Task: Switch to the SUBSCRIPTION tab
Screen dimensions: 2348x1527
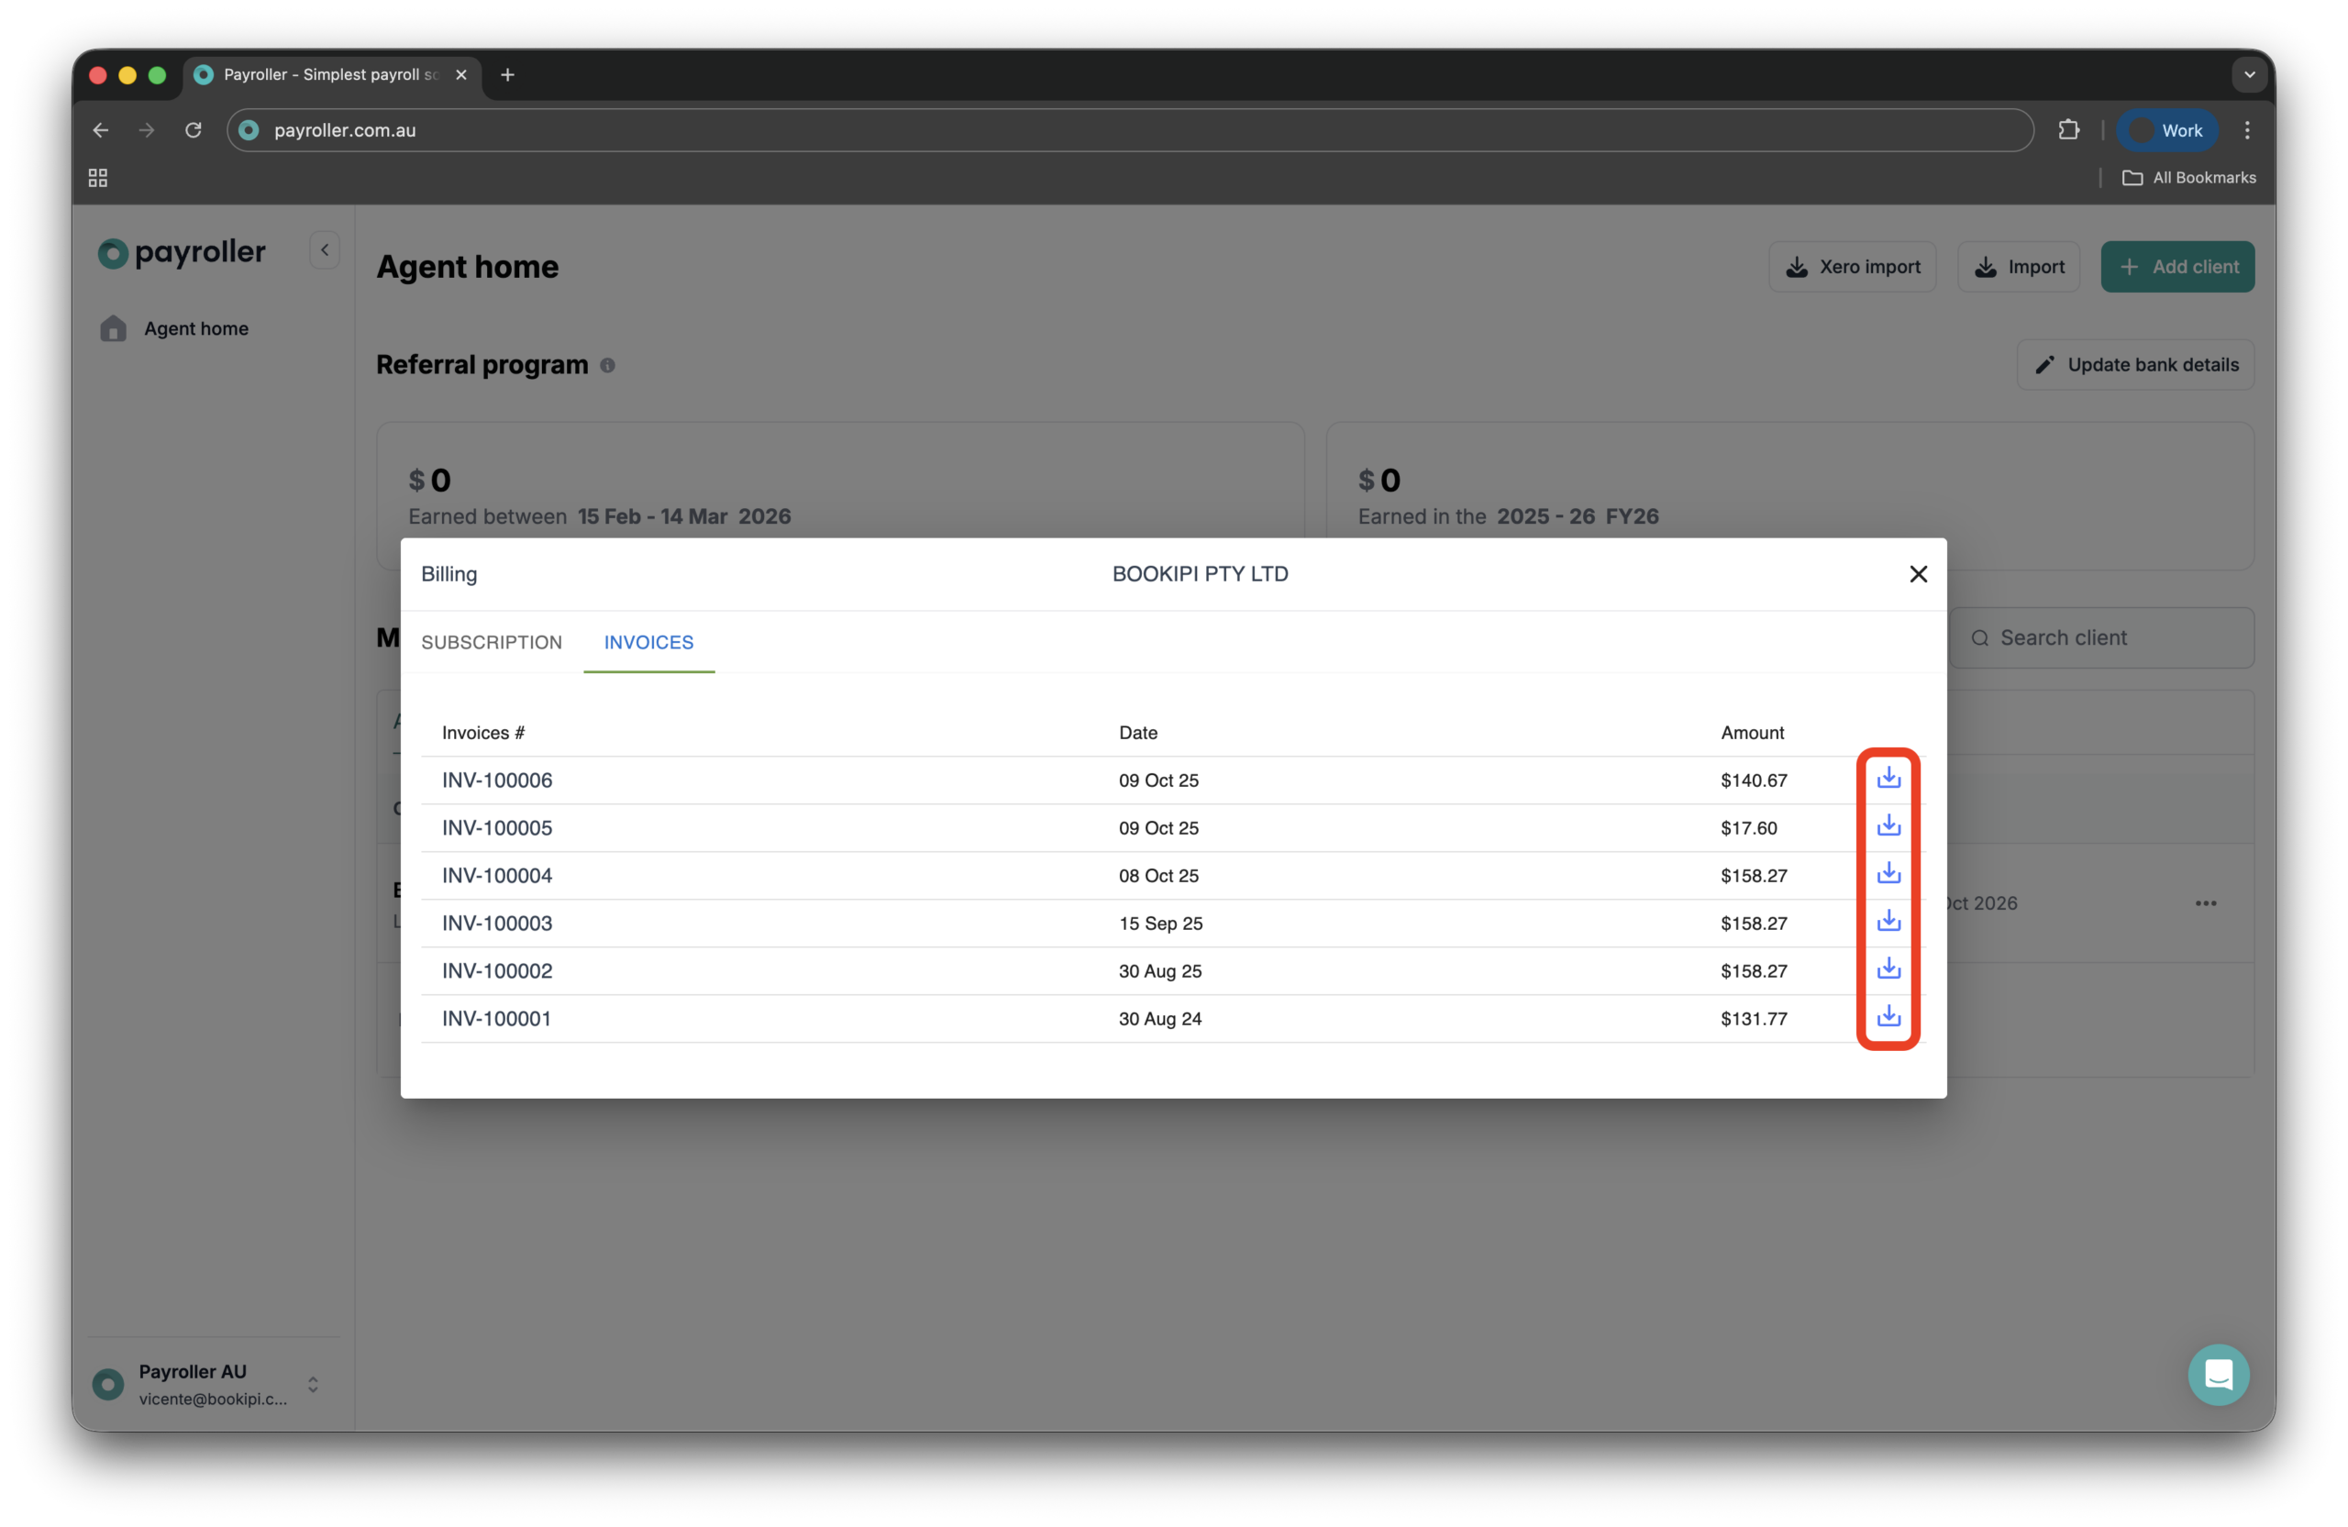Action: coord(492,642)
